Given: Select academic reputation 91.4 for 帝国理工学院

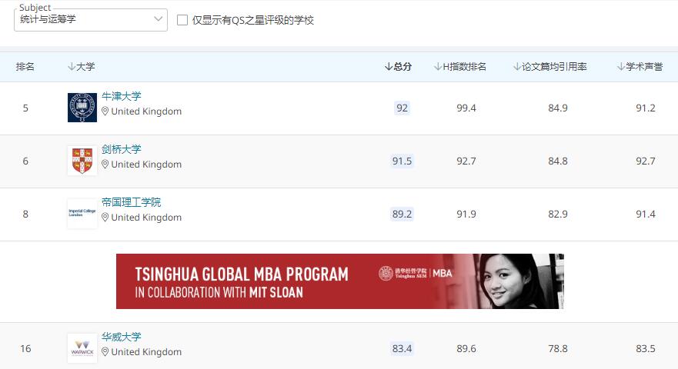Looking at the screenshot, I should (x=646, y=214).
